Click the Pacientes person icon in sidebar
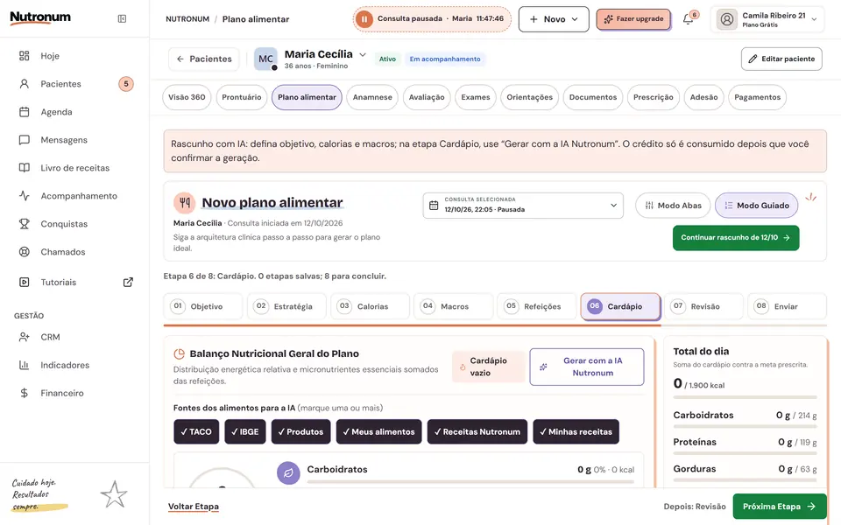841x525 pixels. tap(25, 84)
